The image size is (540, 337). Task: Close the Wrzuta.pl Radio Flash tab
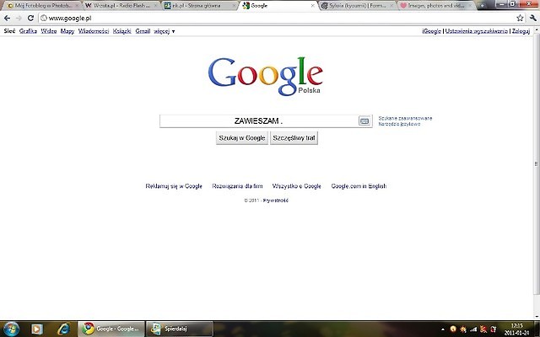pos(155,6)
